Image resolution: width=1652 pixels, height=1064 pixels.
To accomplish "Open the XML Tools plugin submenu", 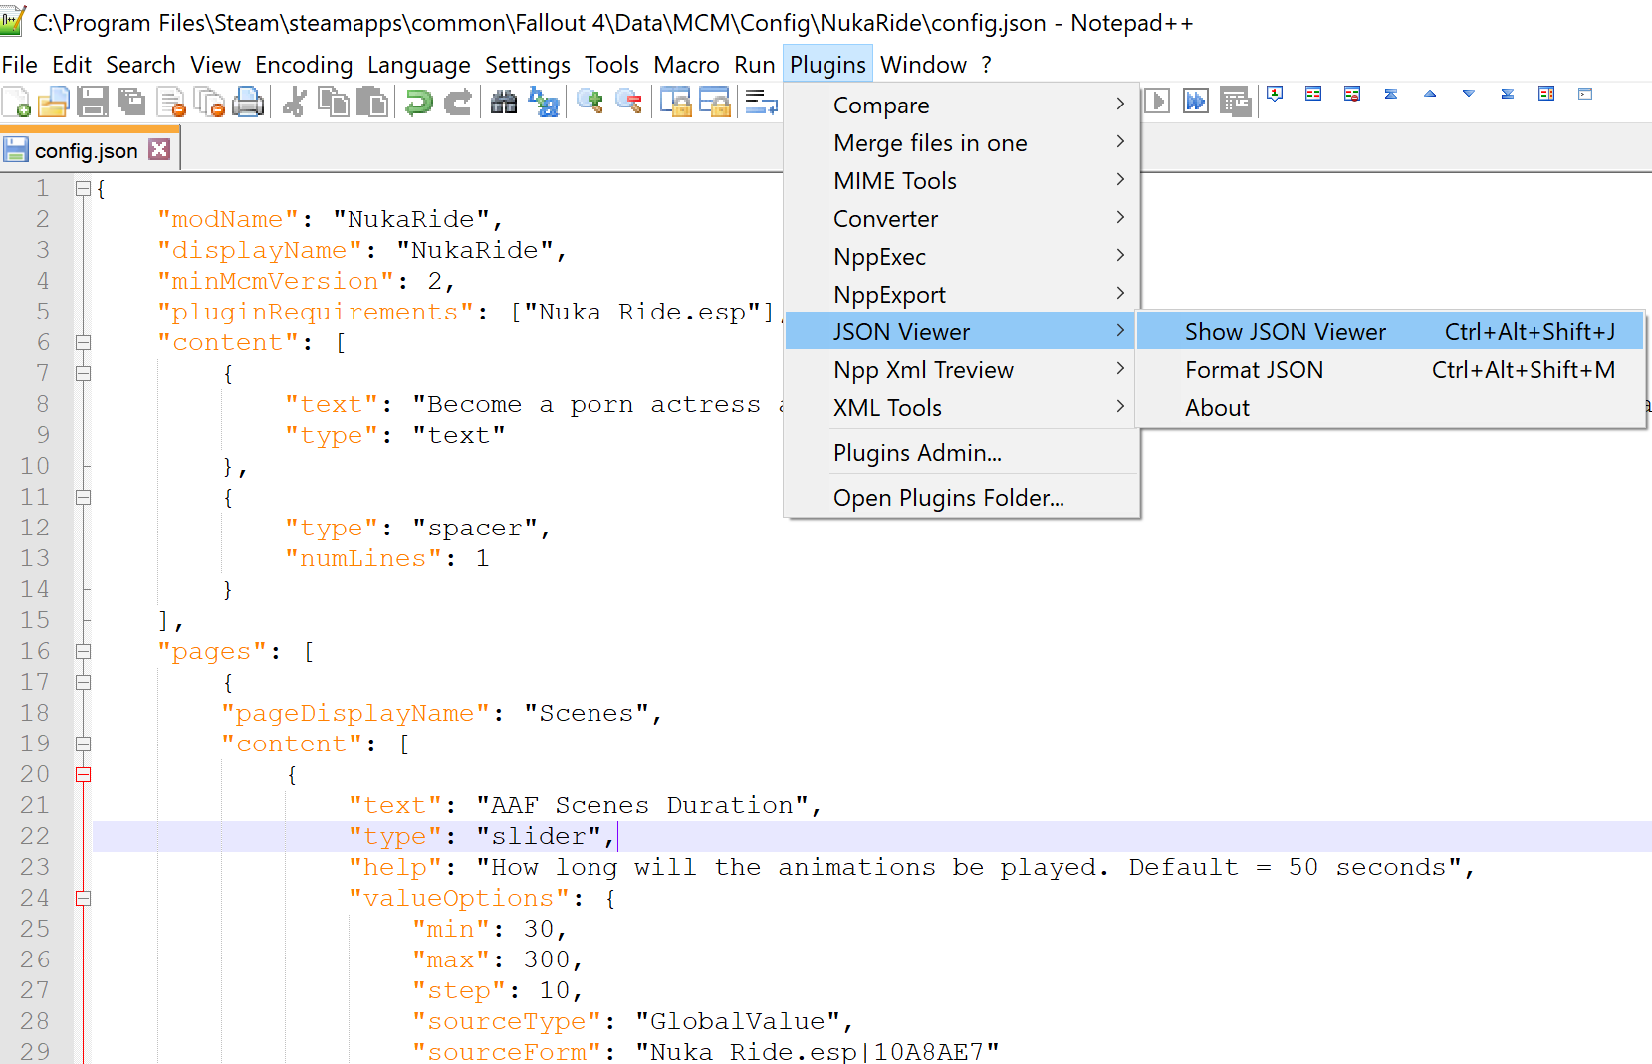I will [x=962, y=407].
